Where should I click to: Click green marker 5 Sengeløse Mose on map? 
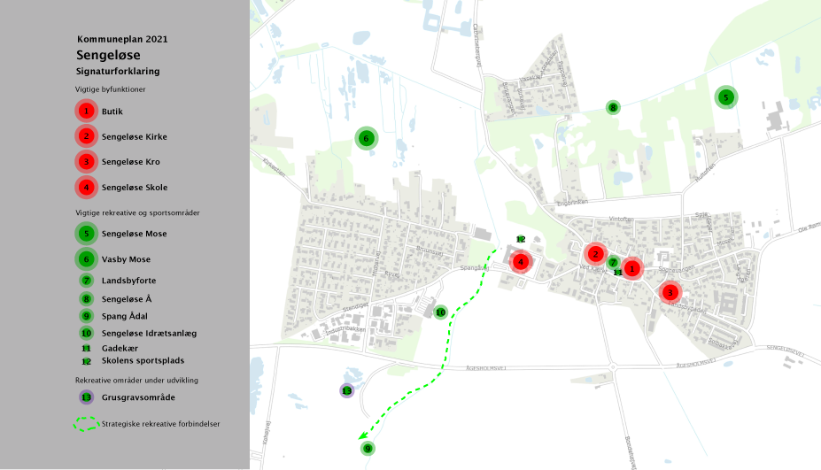click(725, 97)
